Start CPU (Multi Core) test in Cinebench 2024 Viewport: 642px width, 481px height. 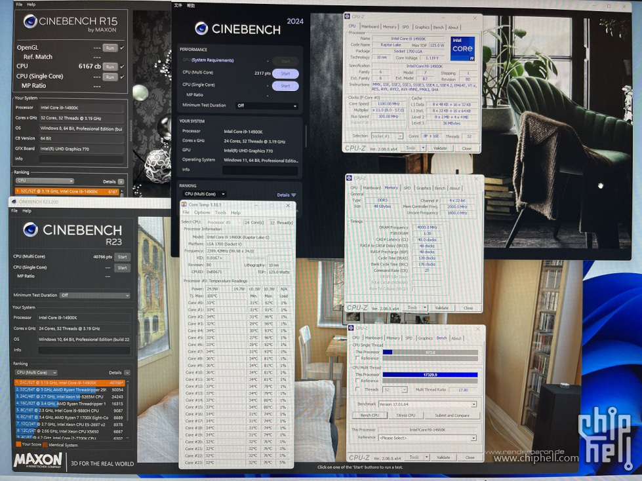click(x=285, y=74)
